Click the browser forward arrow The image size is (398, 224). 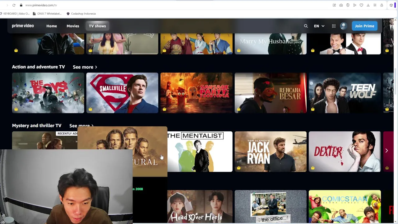click(7, 5)
